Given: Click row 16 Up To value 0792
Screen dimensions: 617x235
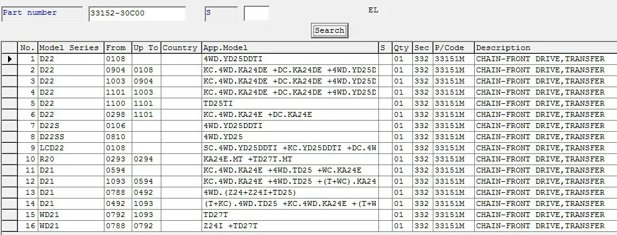Looking at the screenshot, I should coord(146,226).
